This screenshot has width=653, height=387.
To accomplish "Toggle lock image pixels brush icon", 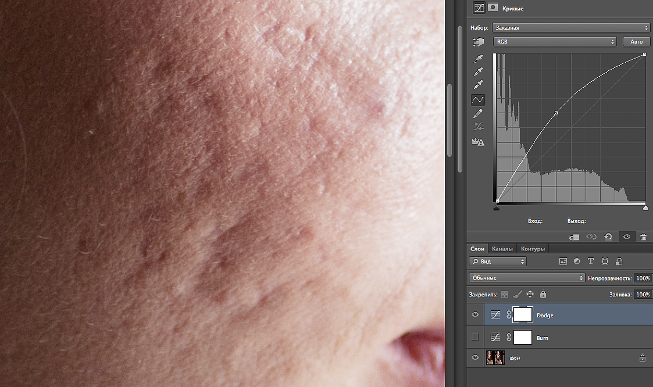I will point(518,294).
